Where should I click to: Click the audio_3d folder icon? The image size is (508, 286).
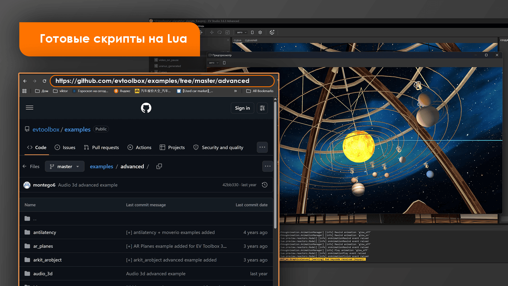point(27,274)
